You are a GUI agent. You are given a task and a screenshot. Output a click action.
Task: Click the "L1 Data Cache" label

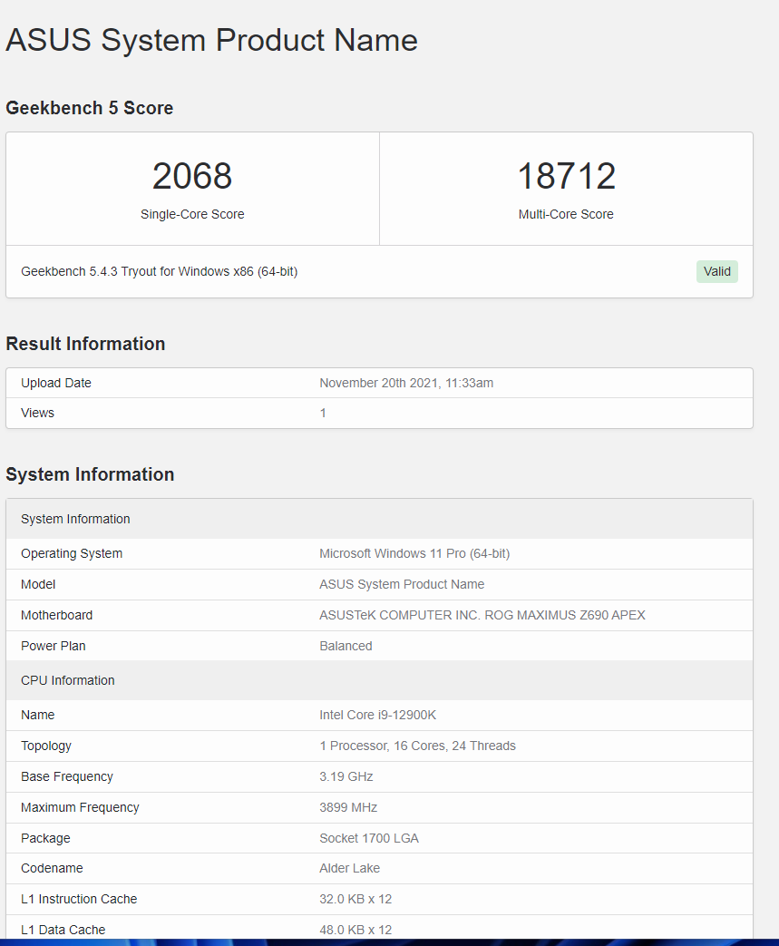tap(63, 930)
